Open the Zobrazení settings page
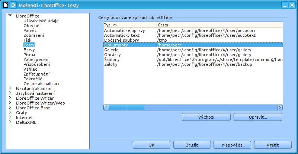 [33, 35]
